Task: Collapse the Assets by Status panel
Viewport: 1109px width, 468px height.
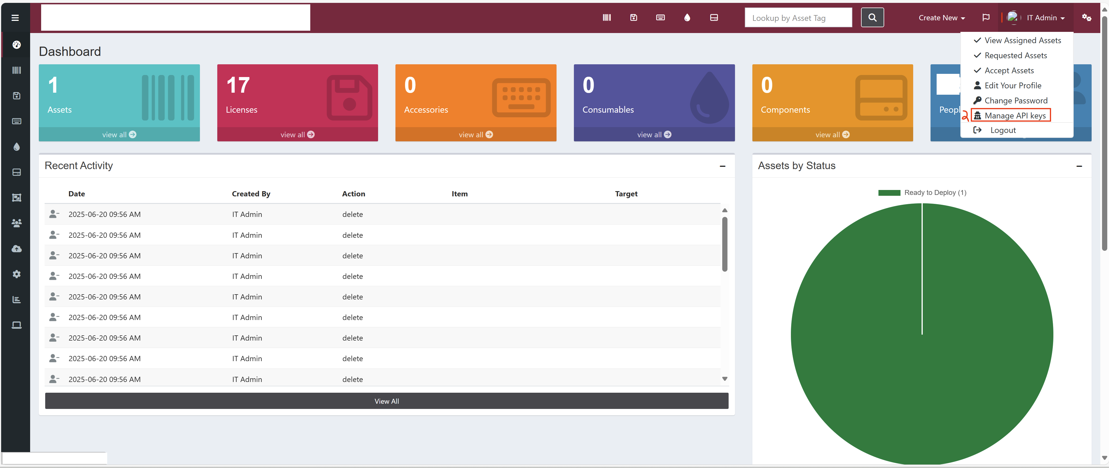Action: point(1079,166)
